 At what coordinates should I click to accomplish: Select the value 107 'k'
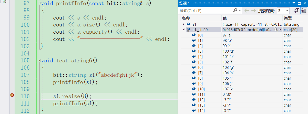[x=228, y=89]
